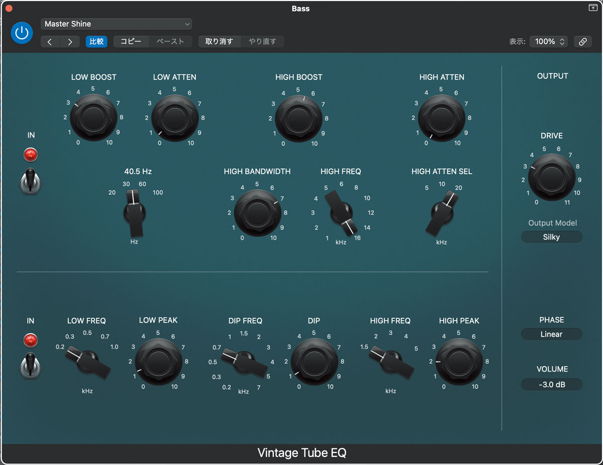The width and height of the screenshot is (603, 465).
Task: Click the Output Model label
Action: pos(552,223)
